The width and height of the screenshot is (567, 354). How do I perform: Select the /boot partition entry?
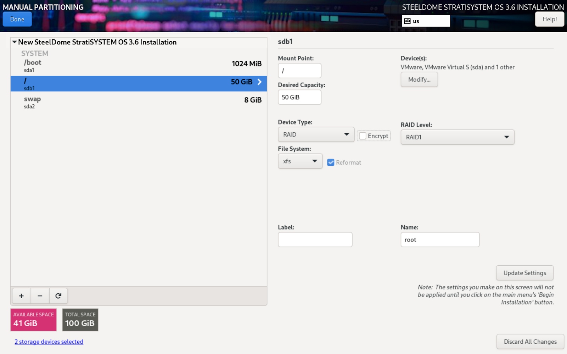point(139,66)
